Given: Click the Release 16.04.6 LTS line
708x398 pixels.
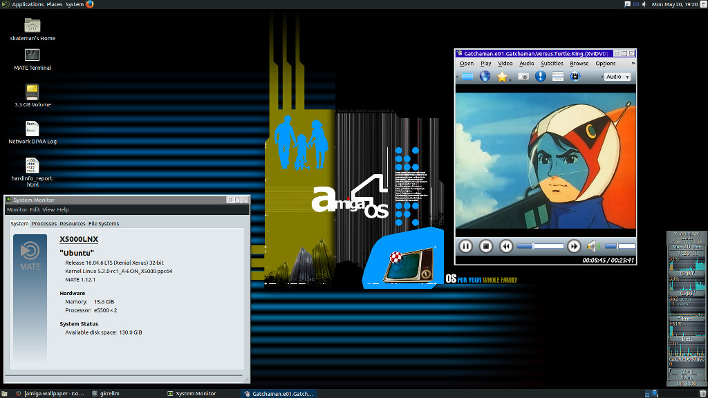Looking at the screenshot, I should pyautogui.click(x=114, y=263).
